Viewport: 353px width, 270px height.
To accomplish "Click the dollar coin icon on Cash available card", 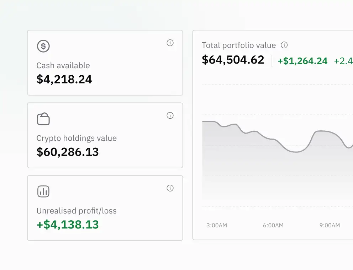I will click(x=43, y=46).
